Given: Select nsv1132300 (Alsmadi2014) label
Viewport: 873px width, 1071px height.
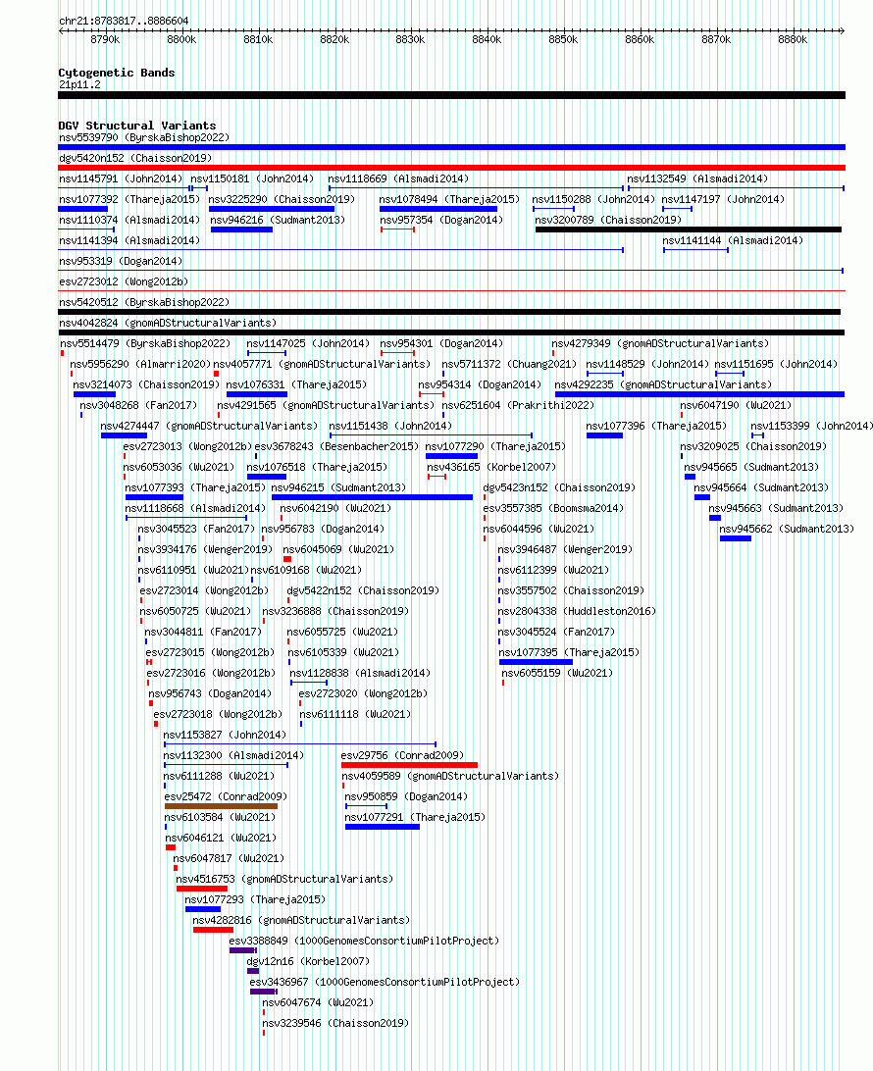Looking at the screenshot, I should coord(233,755).
